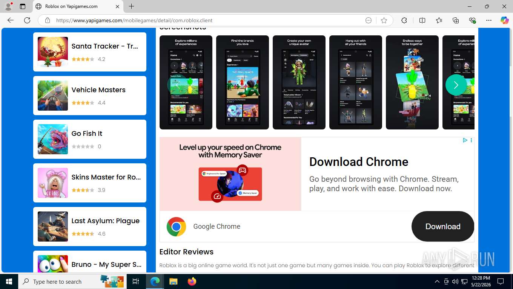Image resolution: width=513 pixels, height=289 pixels.
Task: Open the browser profile icon
Action: coord(8,6)
